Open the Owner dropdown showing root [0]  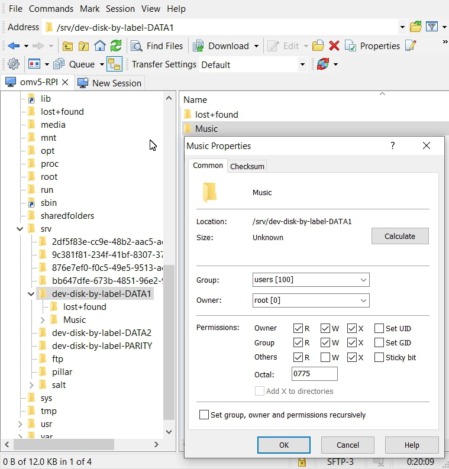pyautogui.click(x=311, y=300)
